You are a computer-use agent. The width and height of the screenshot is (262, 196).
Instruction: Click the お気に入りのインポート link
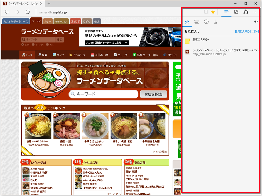tap(247, 31)
